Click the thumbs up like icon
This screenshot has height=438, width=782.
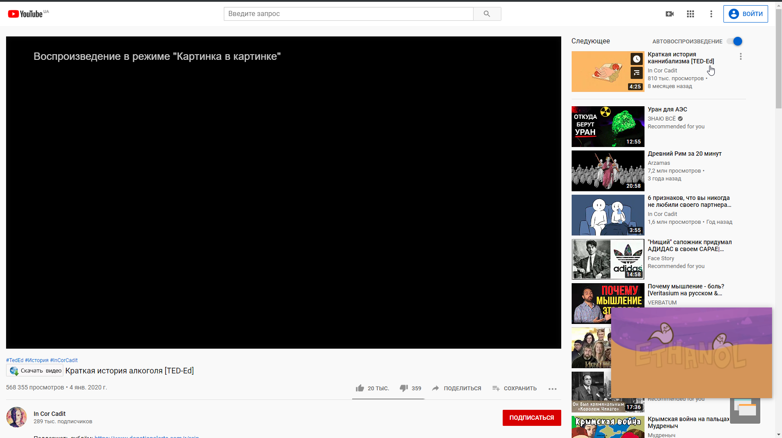(x=360, y=388)
